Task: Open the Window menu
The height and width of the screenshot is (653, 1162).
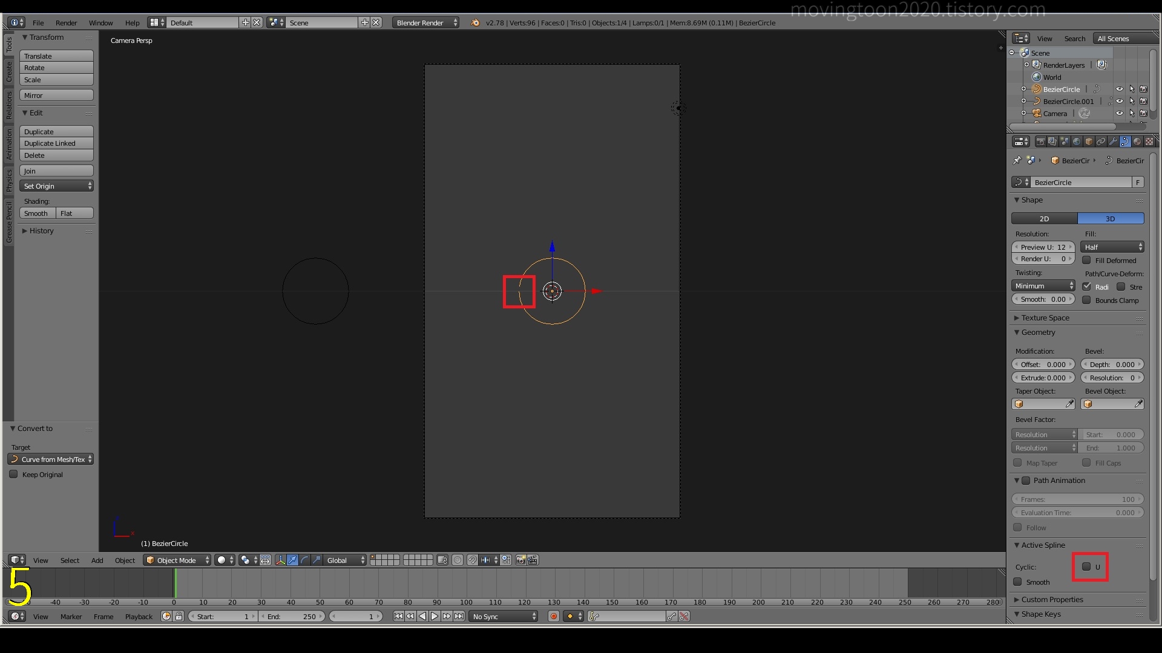Action: (100, 23)
